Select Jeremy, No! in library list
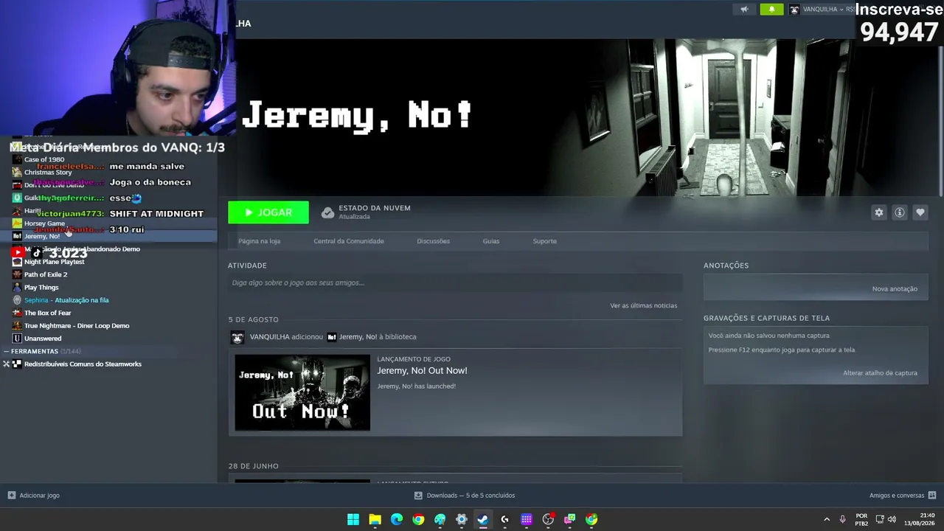The image size is (944, 531). click(42, 236)
